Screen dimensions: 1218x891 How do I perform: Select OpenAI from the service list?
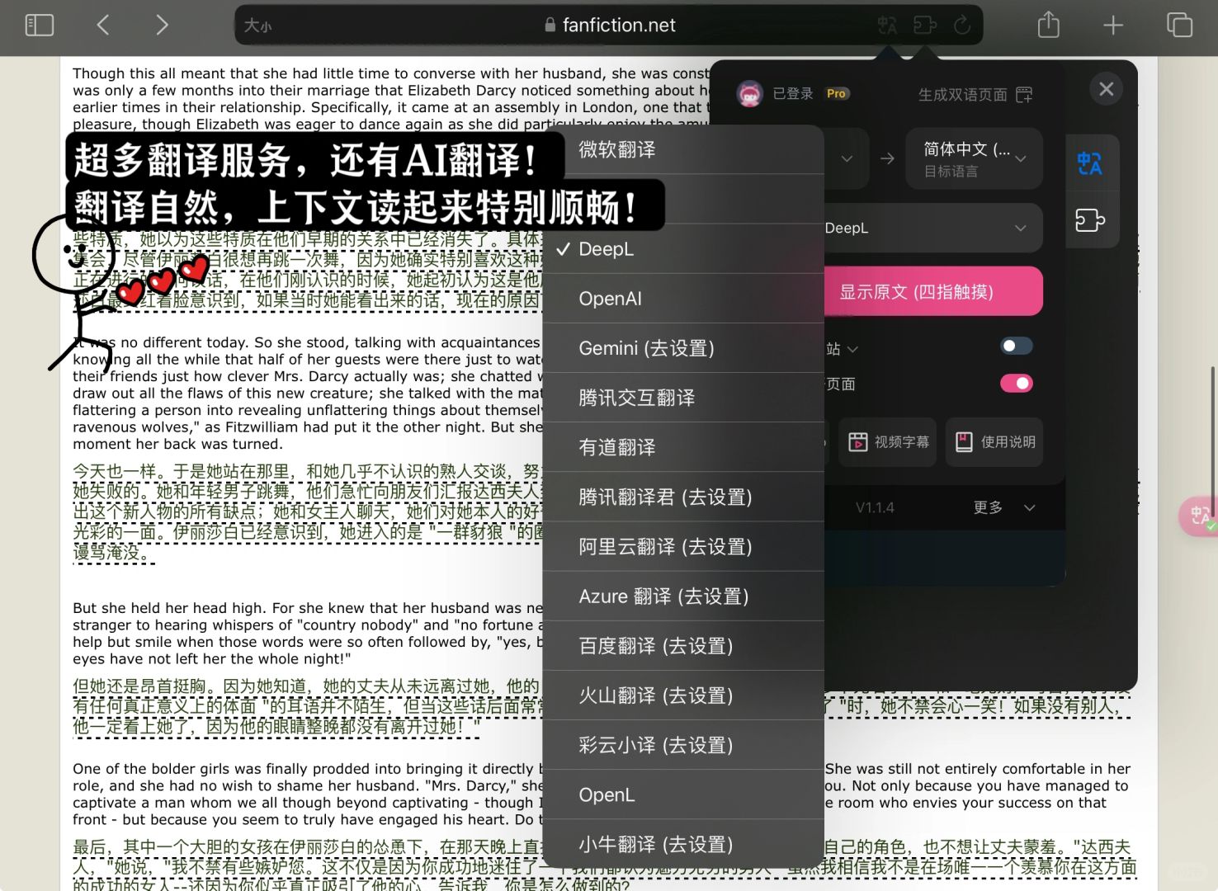tap(683, 299)
